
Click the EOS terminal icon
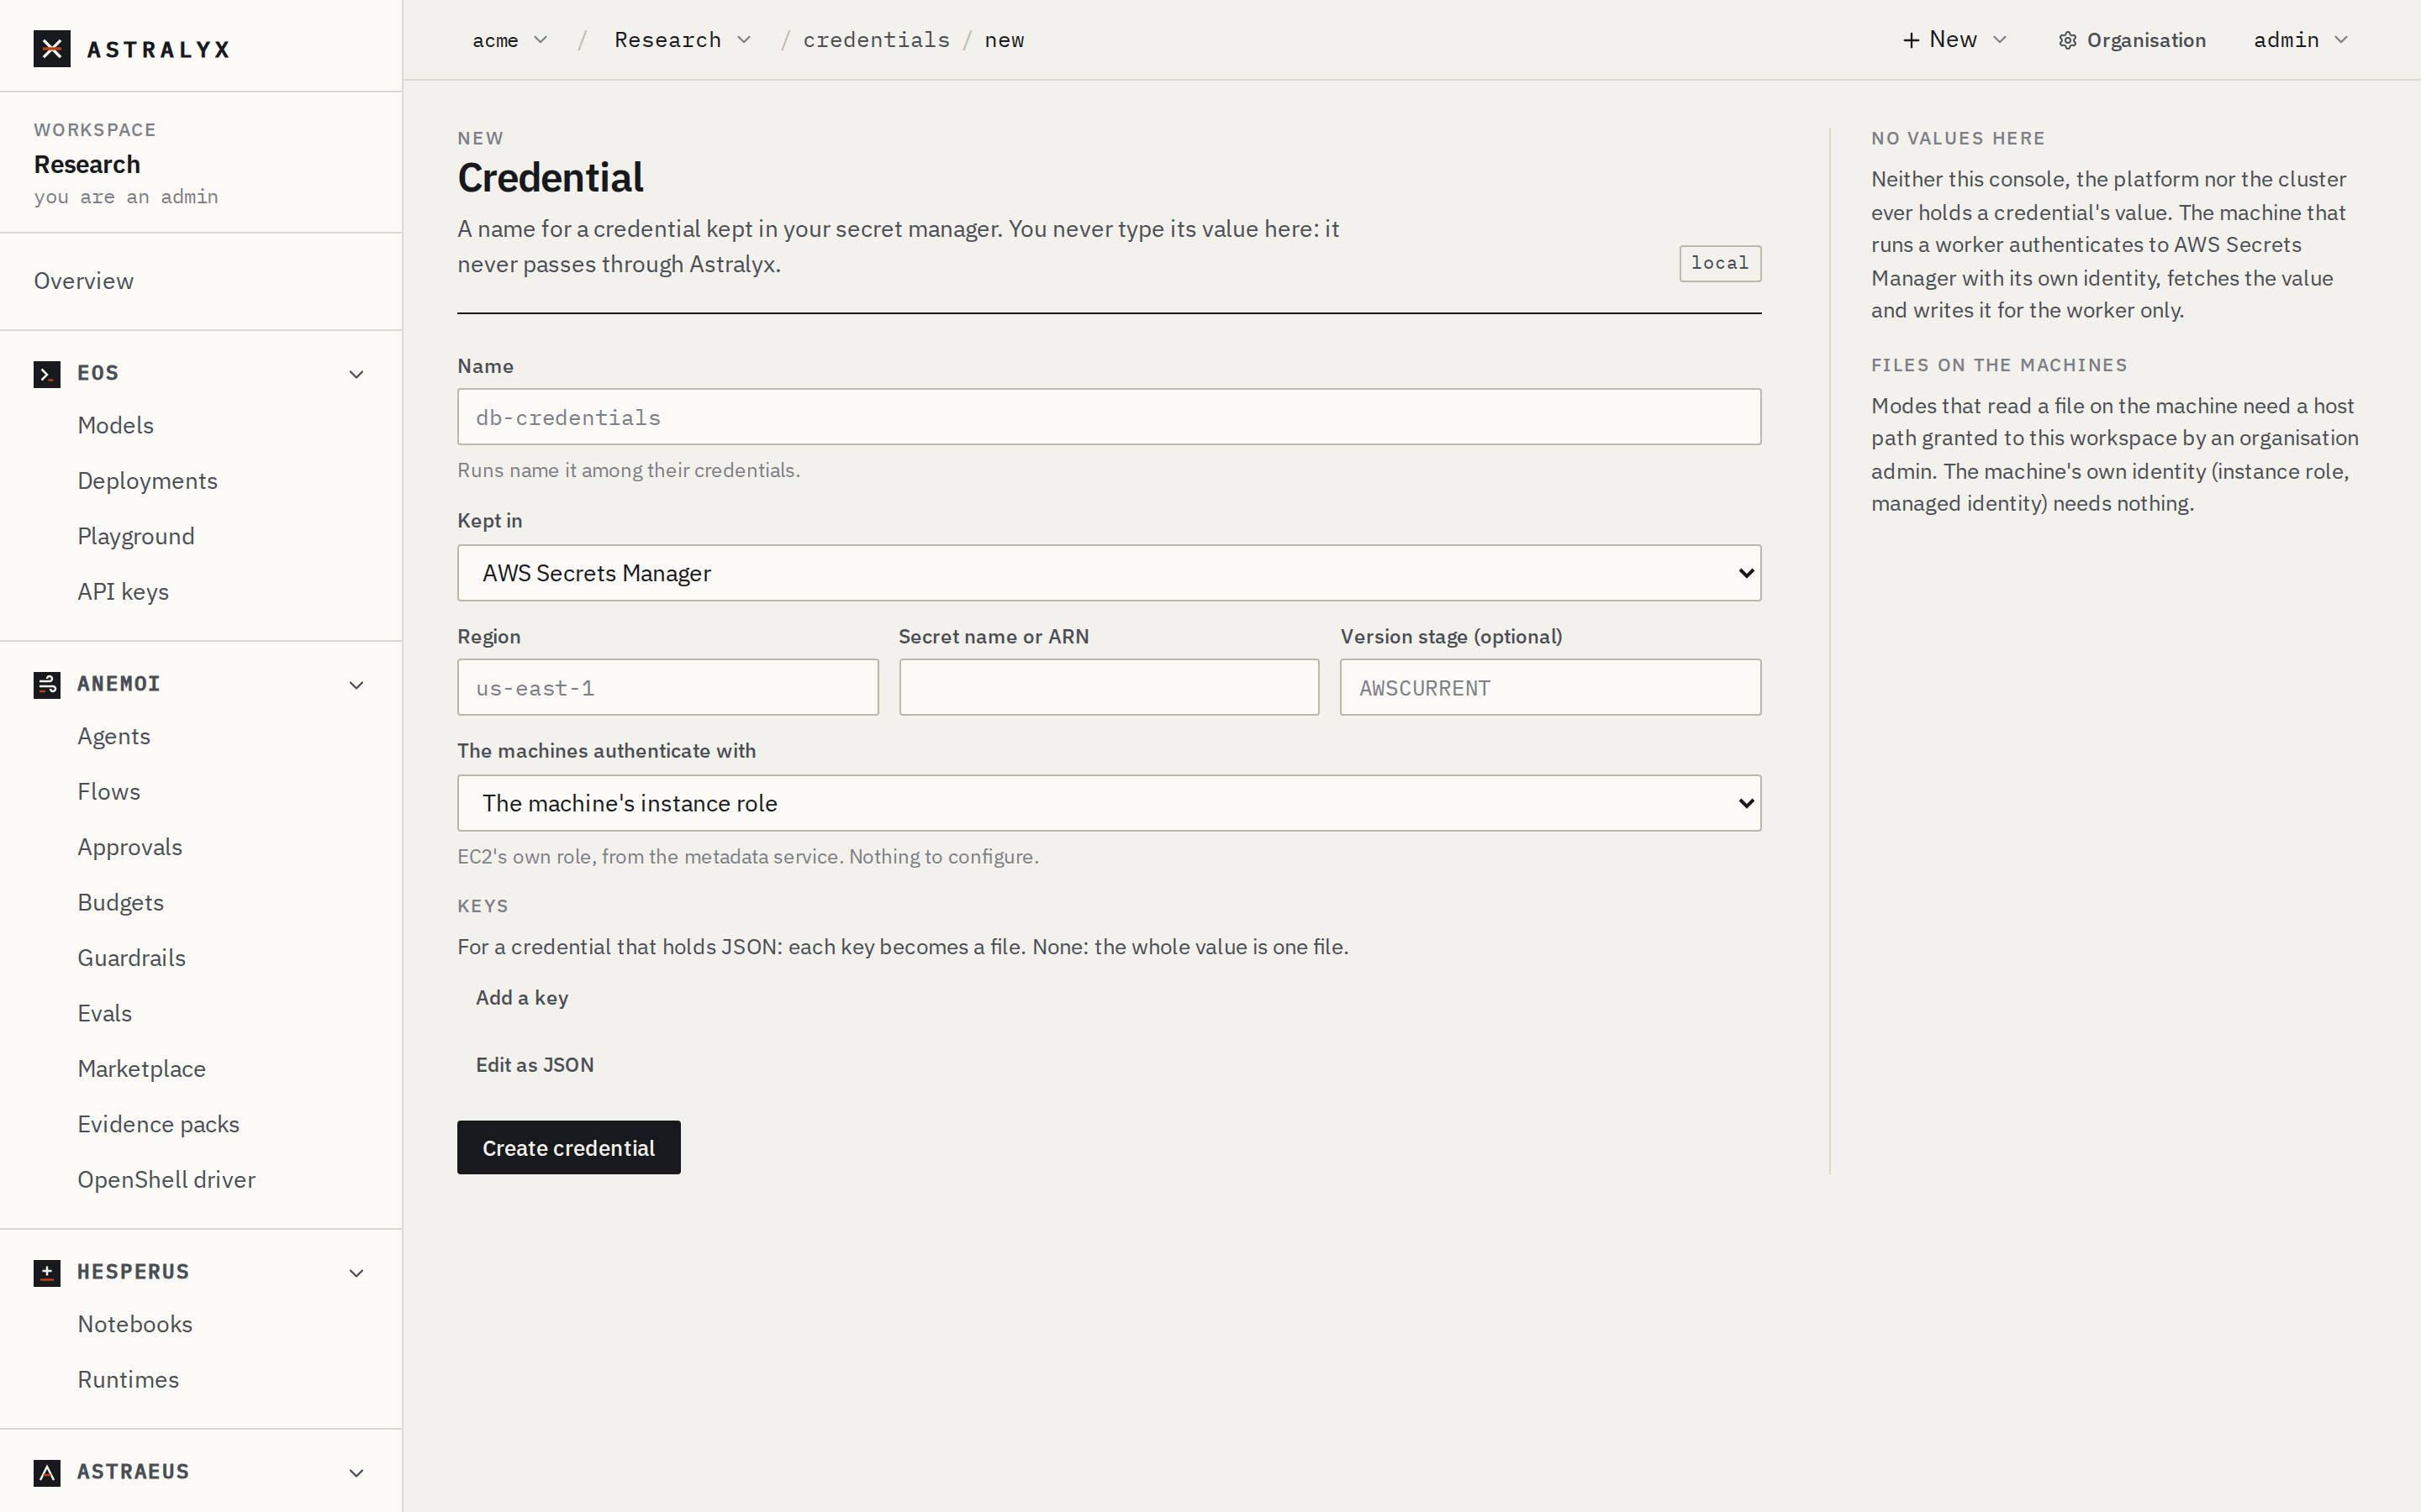(x=47, y=374)
